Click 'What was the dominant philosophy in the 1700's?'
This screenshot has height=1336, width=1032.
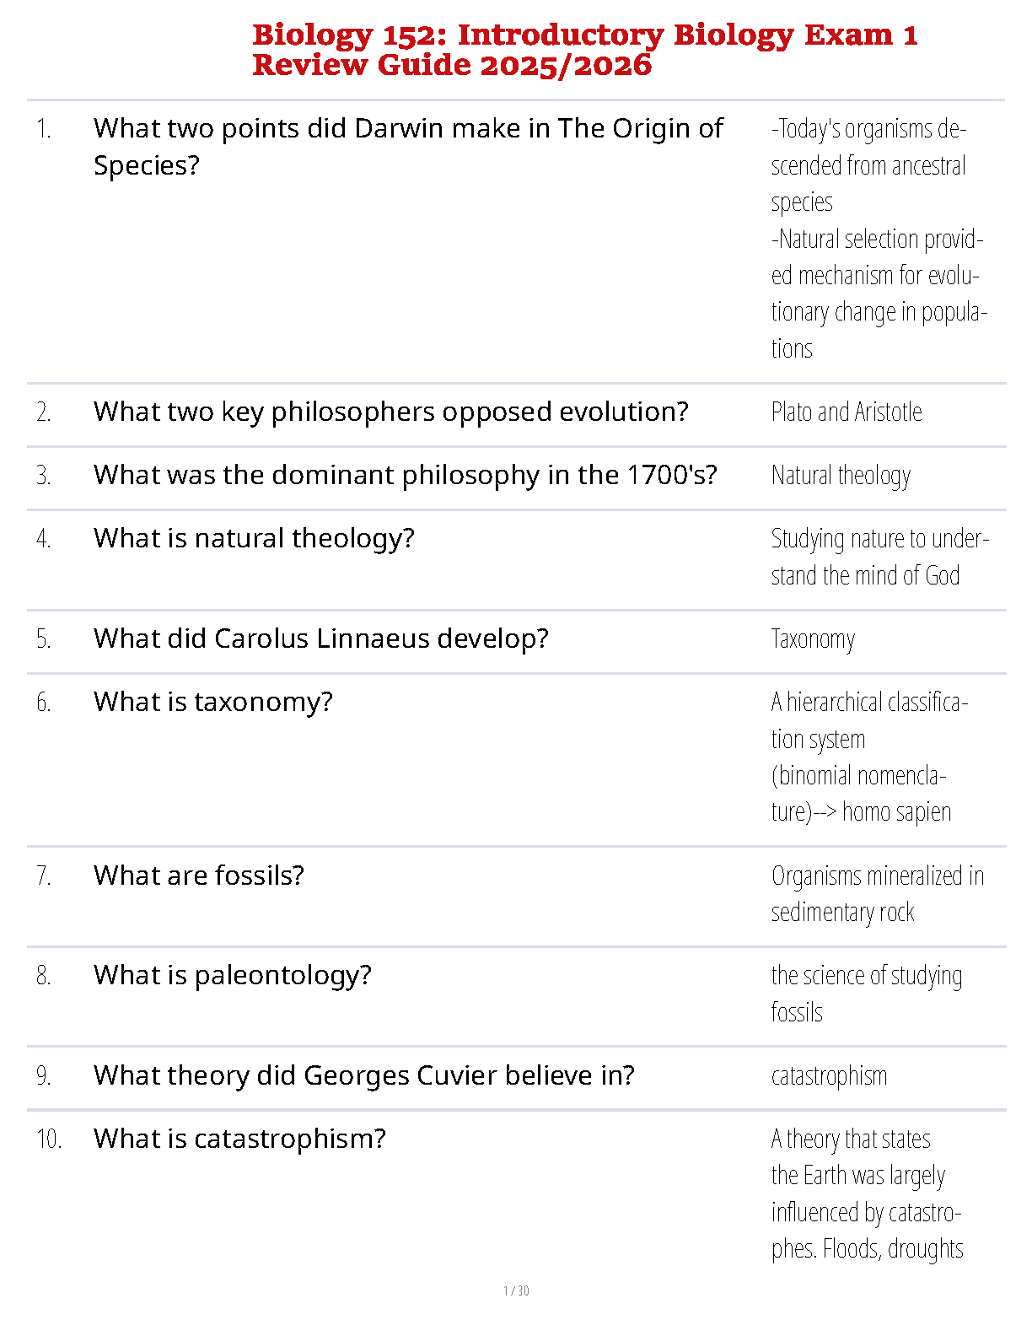click(x=406, y=475)
